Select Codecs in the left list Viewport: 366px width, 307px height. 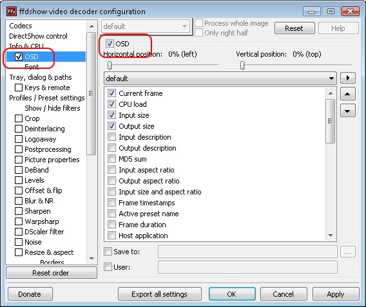click(21, 26)
